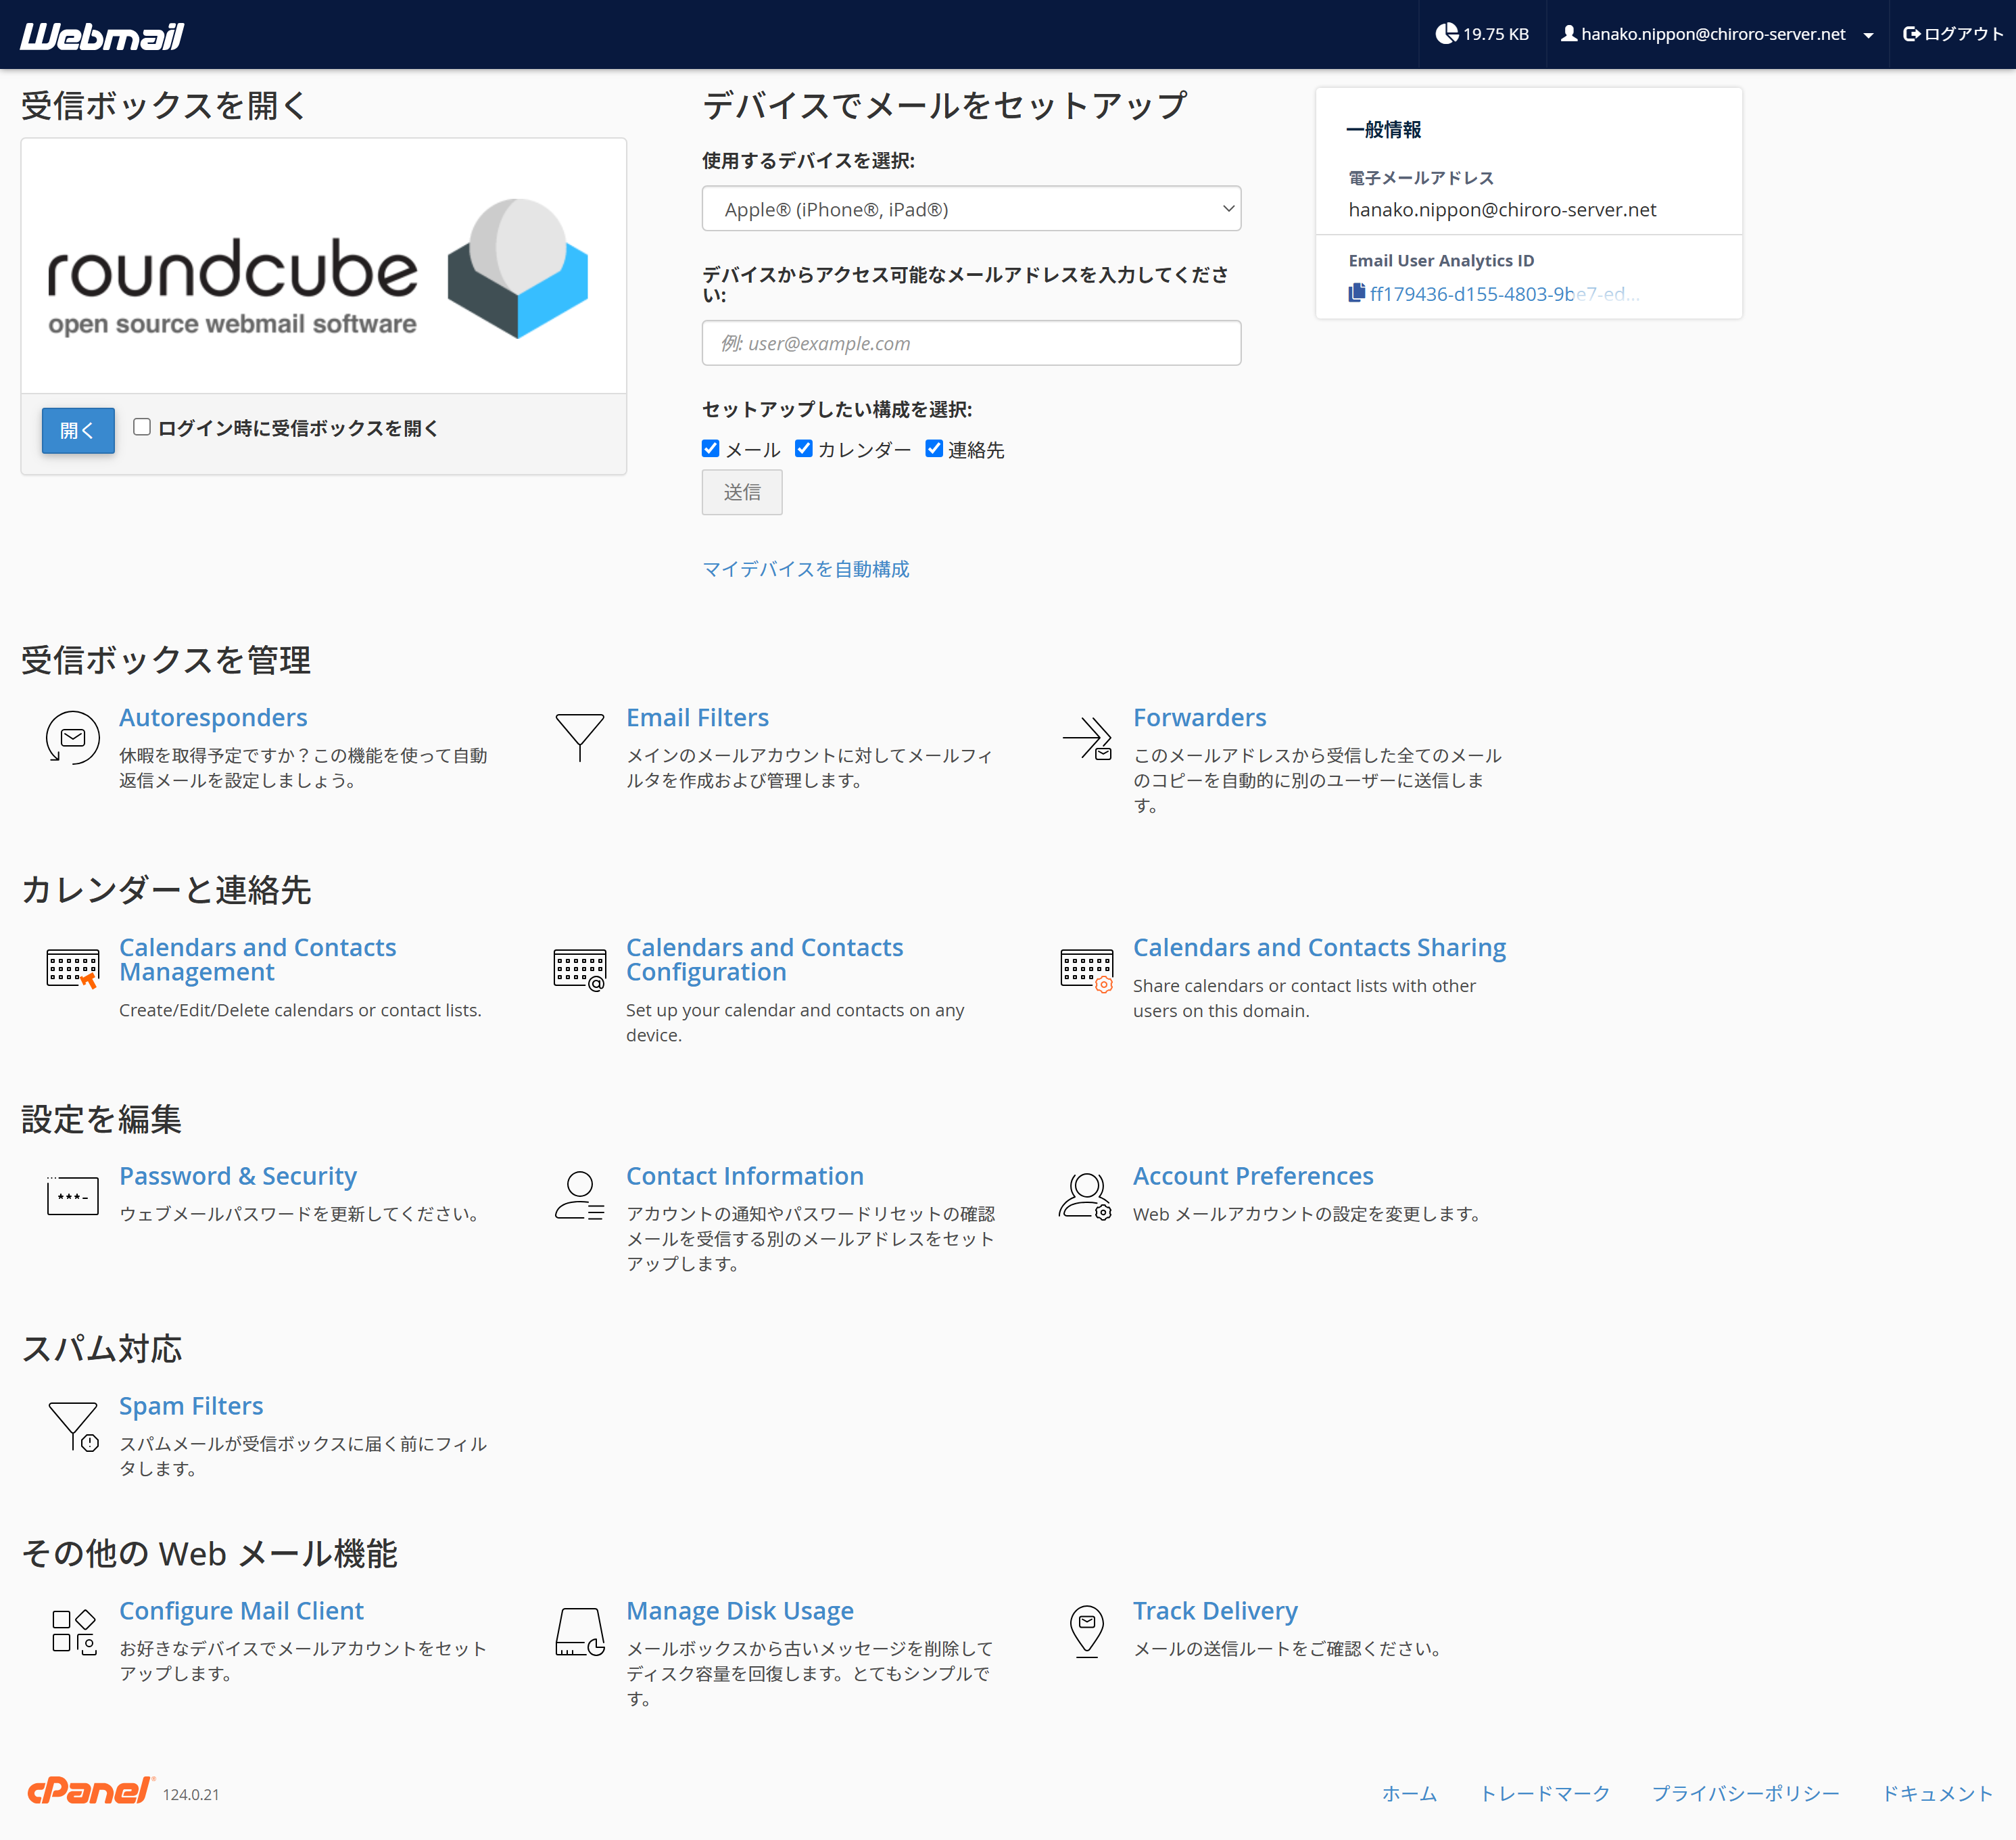Image resolution: width=2016 pixels, height=1840 pixels.
Task: Open the Configure Mail Client link
Action: [x=241, y=1610]
